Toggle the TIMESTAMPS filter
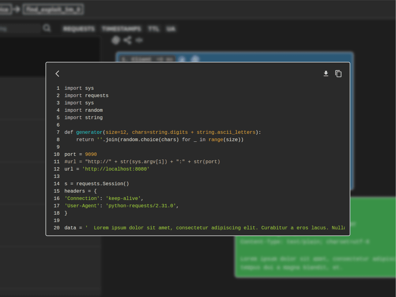 pos(121,29)
